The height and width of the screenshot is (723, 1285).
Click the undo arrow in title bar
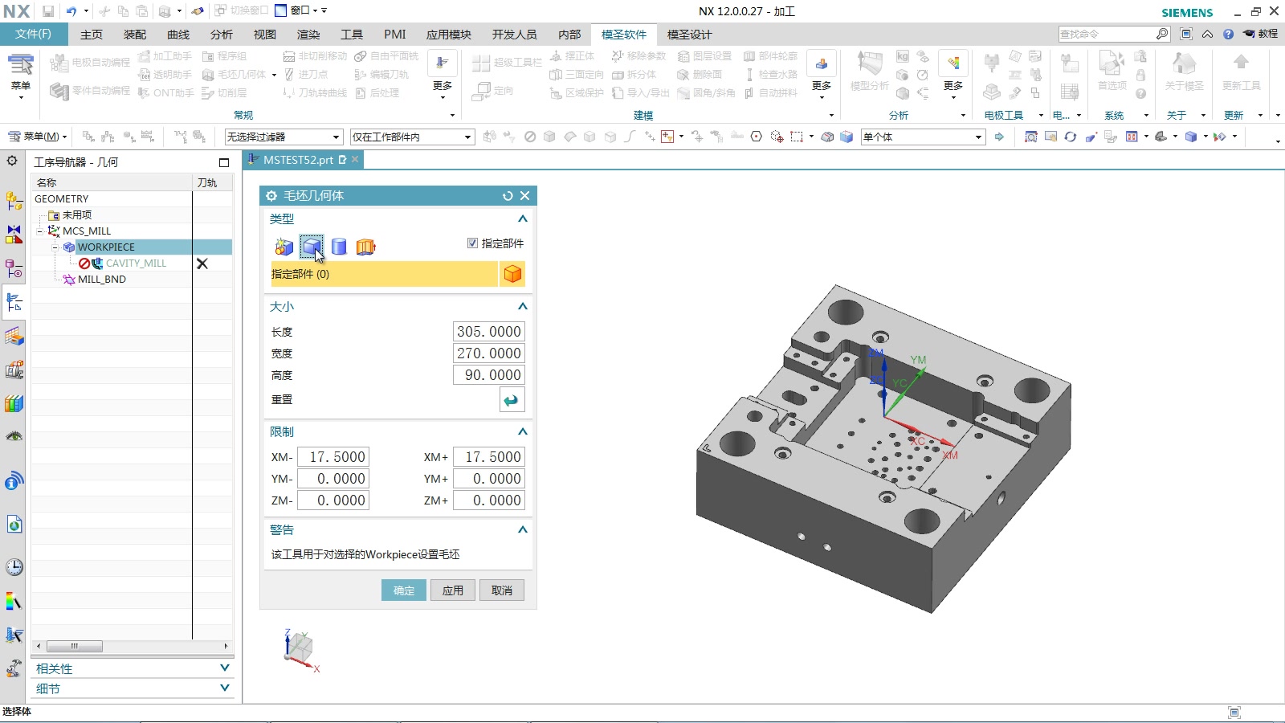point(71,11)
